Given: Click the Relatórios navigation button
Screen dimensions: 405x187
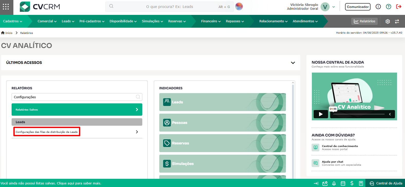Looking at the screenshot, I should pyautogui.click(x=364, y=21).
